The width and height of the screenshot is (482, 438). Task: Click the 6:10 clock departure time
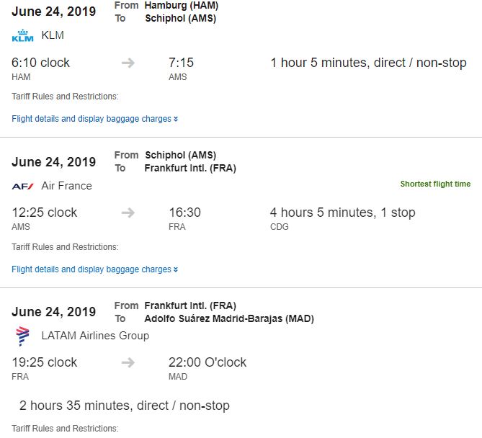(41, 63)
